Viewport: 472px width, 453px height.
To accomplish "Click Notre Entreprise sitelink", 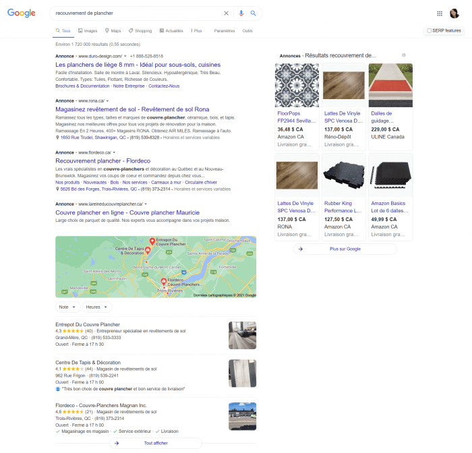I will tap(129, 86).
